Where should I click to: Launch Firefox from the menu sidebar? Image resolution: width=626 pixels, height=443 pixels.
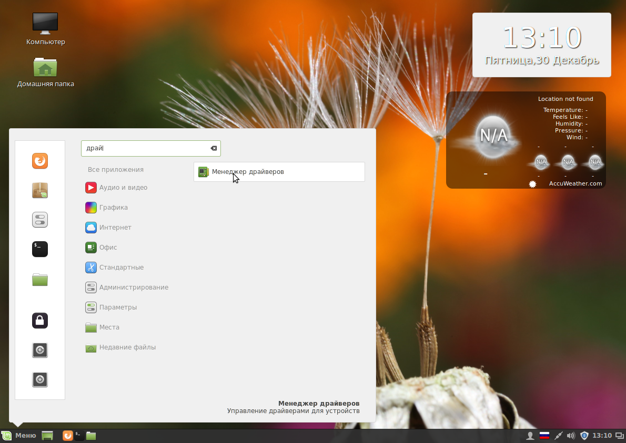[x=40, y=161]
